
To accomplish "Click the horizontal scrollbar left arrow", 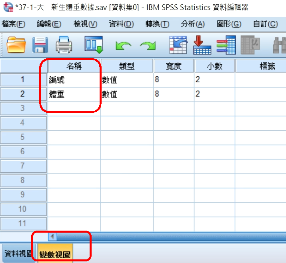I will click(52, 237).
